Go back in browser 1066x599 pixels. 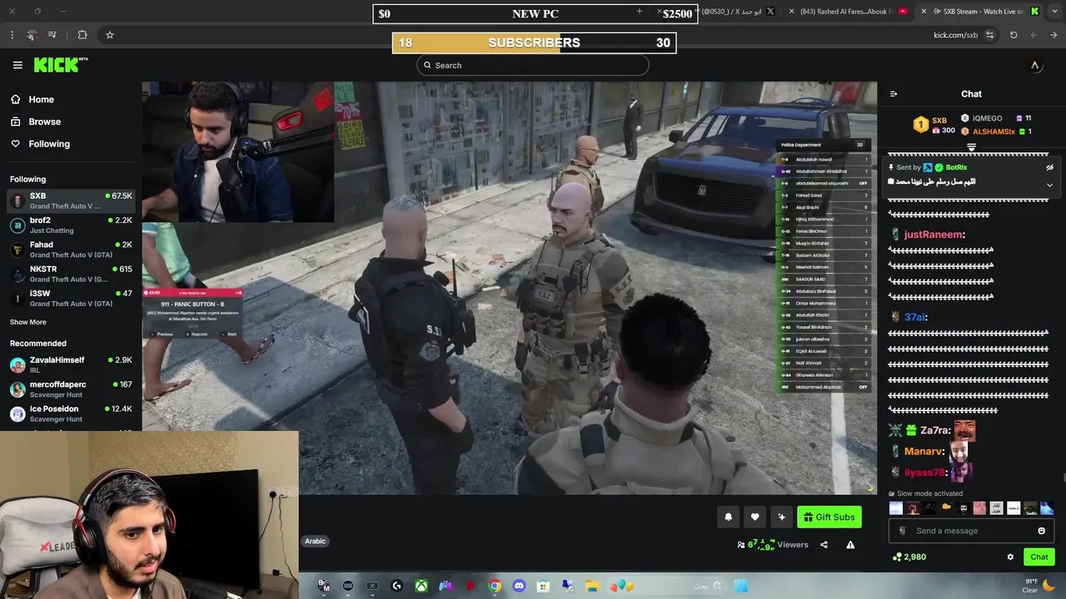1054,35
